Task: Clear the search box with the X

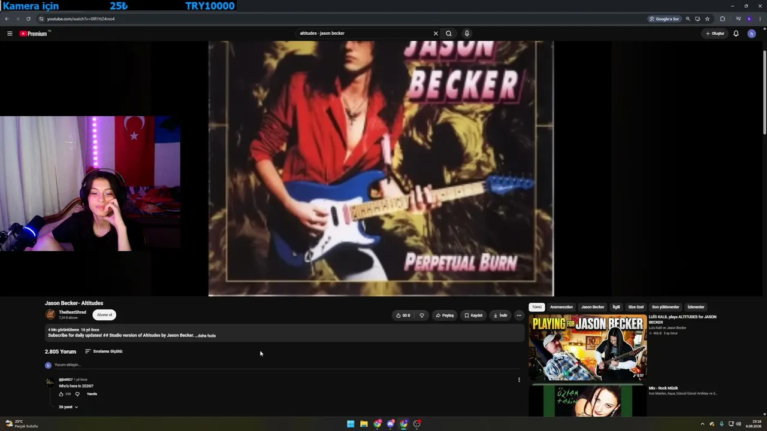Action: tap(436, 34)
